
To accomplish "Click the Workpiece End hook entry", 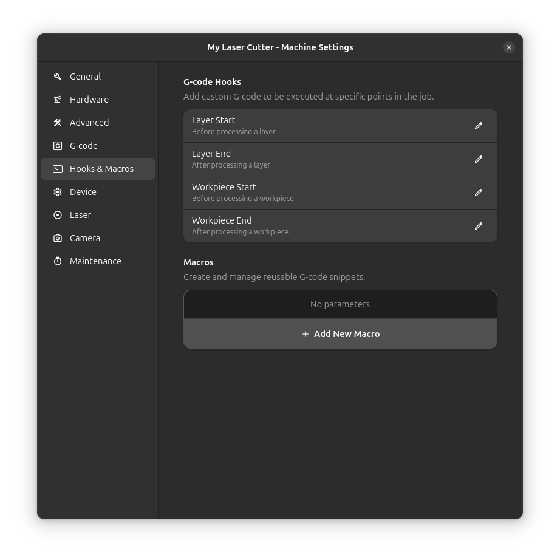I will (x=304, y=226).
